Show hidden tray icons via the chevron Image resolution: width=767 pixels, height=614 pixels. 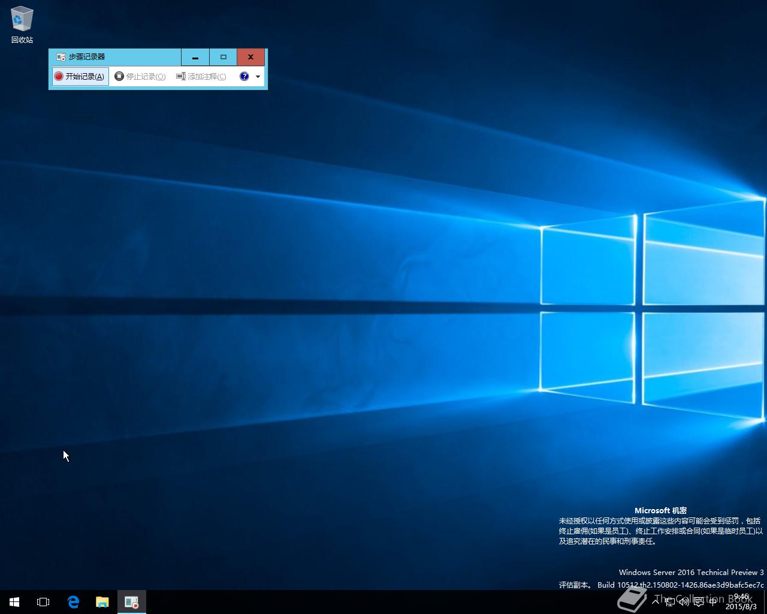coord(656,602)
